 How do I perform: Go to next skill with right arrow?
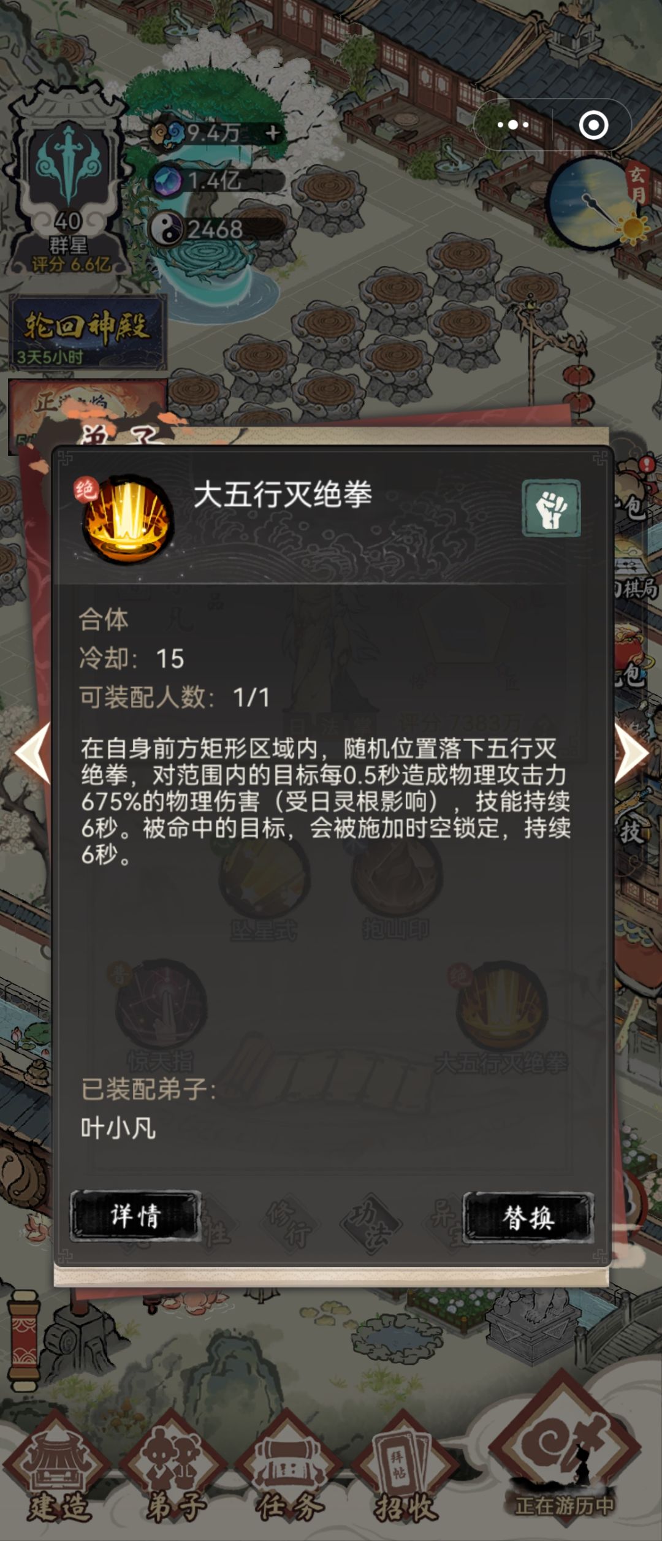(x=631, y=753)
